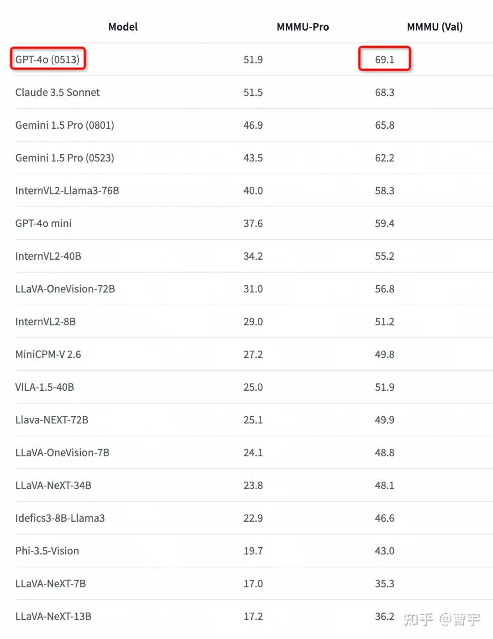Click the Phi-3.5-Vision row label
Viewport: 493px width, 639px height.
tap(47, 551)
